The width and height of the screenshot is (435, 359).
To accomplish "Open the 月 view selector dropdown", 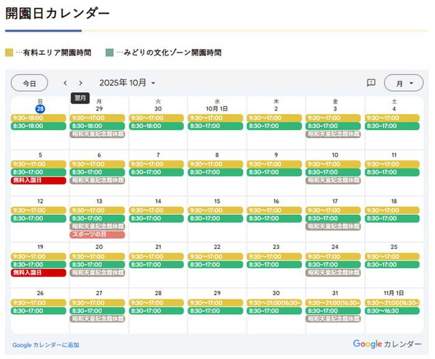I will [403, 83].
